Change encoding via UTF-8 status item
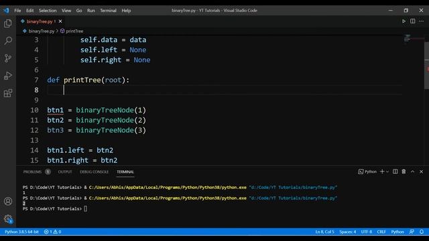This screenshot has width=429, height=241. click(x=367, y=232)
